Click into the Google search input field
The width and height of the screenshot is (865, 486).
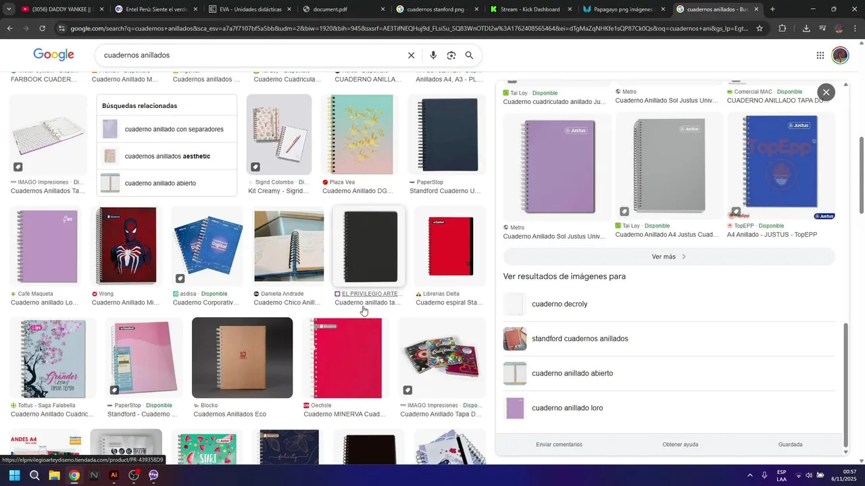click(x=250, y=55)
